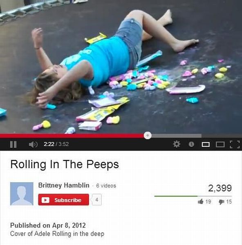Switch to small player size

(206, 145)
